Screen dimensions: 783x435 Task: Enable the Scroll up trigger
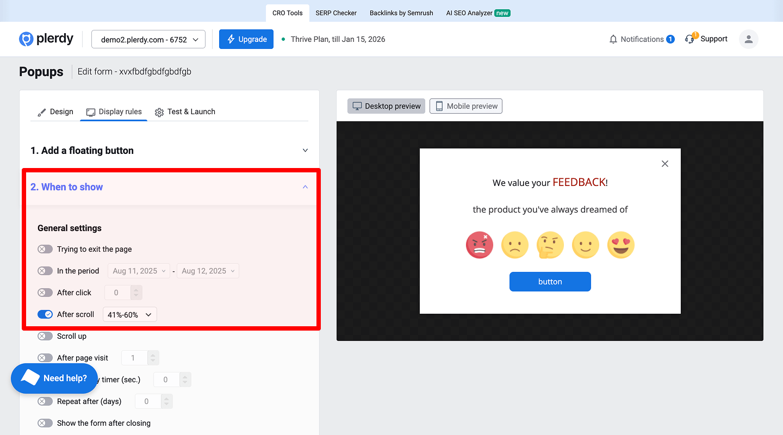coord(45,336)
